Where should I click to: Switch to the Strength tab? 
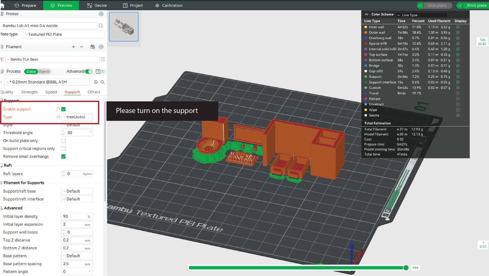(29, 92)
